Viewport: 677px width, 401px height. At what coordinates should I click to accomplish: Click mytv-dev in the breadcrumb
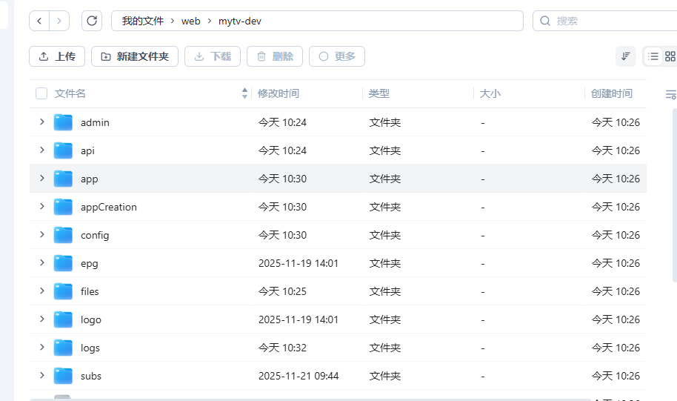(x=240, y=21)
